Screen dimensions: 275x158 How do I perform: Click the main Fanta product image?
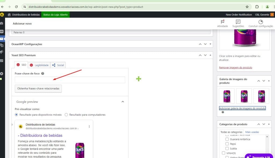pos(245,38)
